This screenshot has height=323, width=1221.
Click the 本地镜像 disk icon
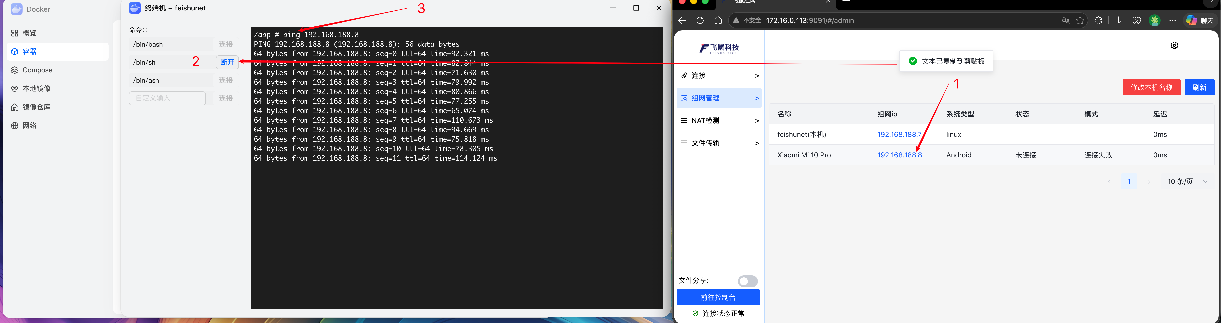(15, 89)
